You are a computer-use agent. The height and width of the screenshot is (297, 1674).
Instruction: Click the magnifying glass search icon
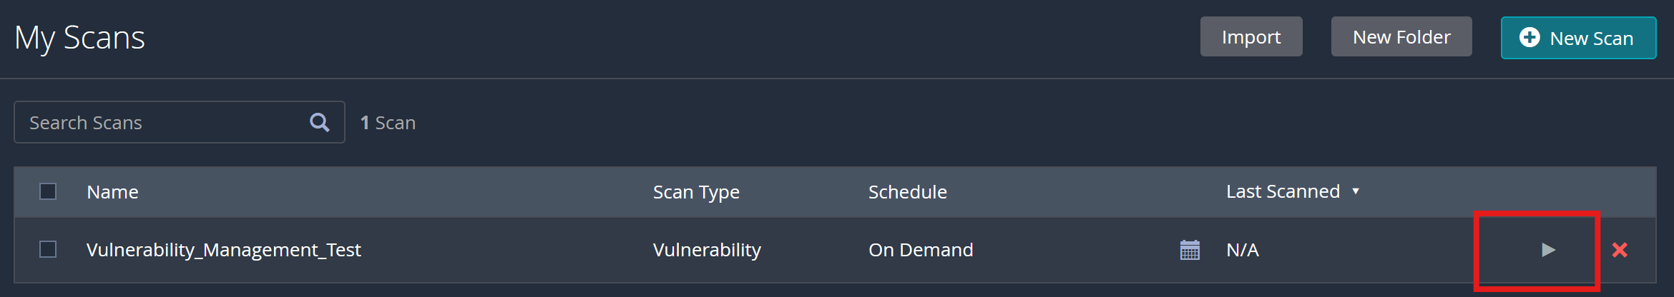coord(320,122)
